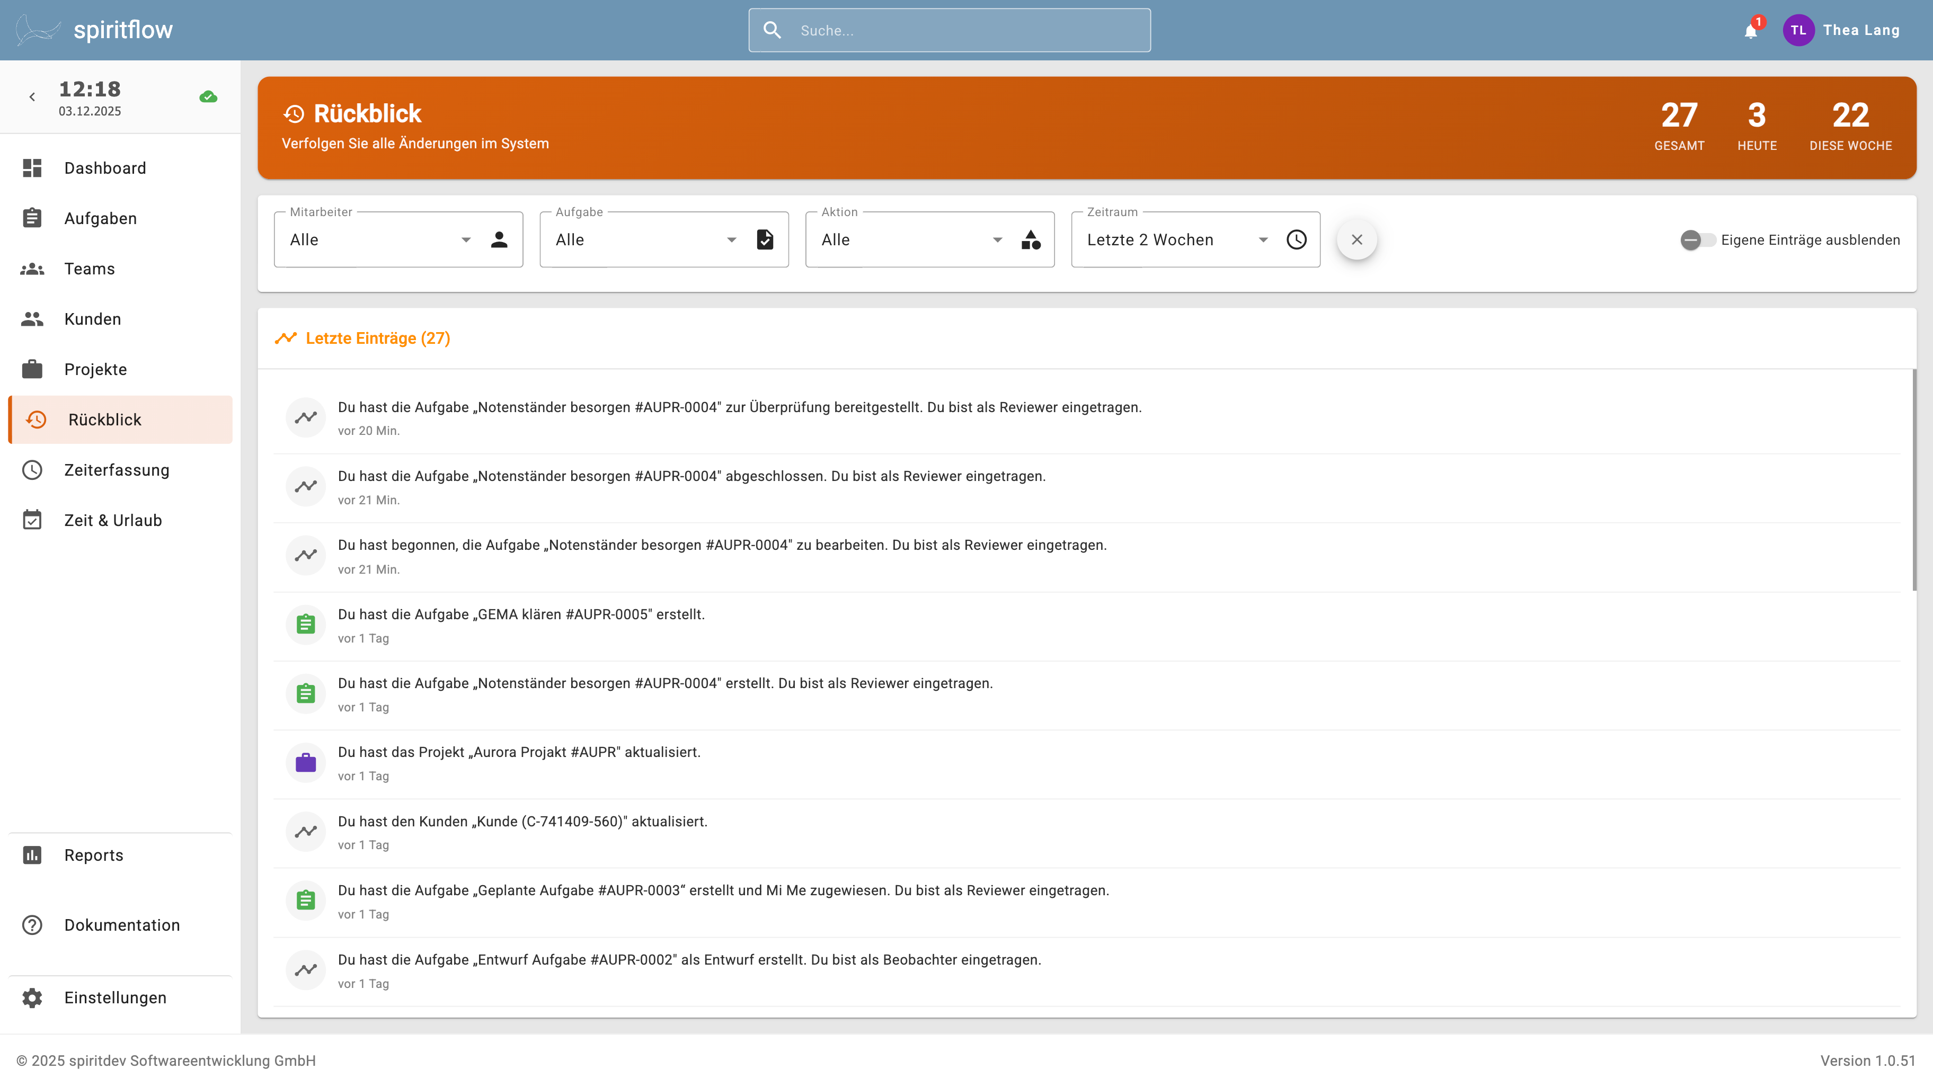Screen dimensions: 1933x1087
Task: Open the Aktion dropdown
Action: coord(930,239)
